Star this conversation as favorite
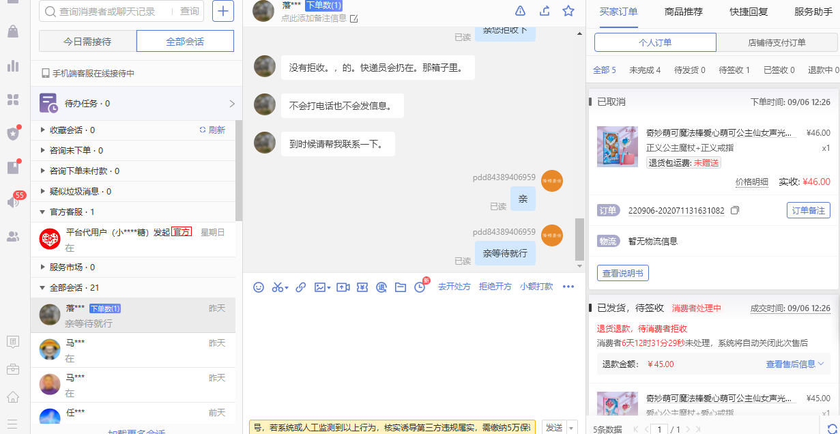Screen dimensions: 840x434 568,10
